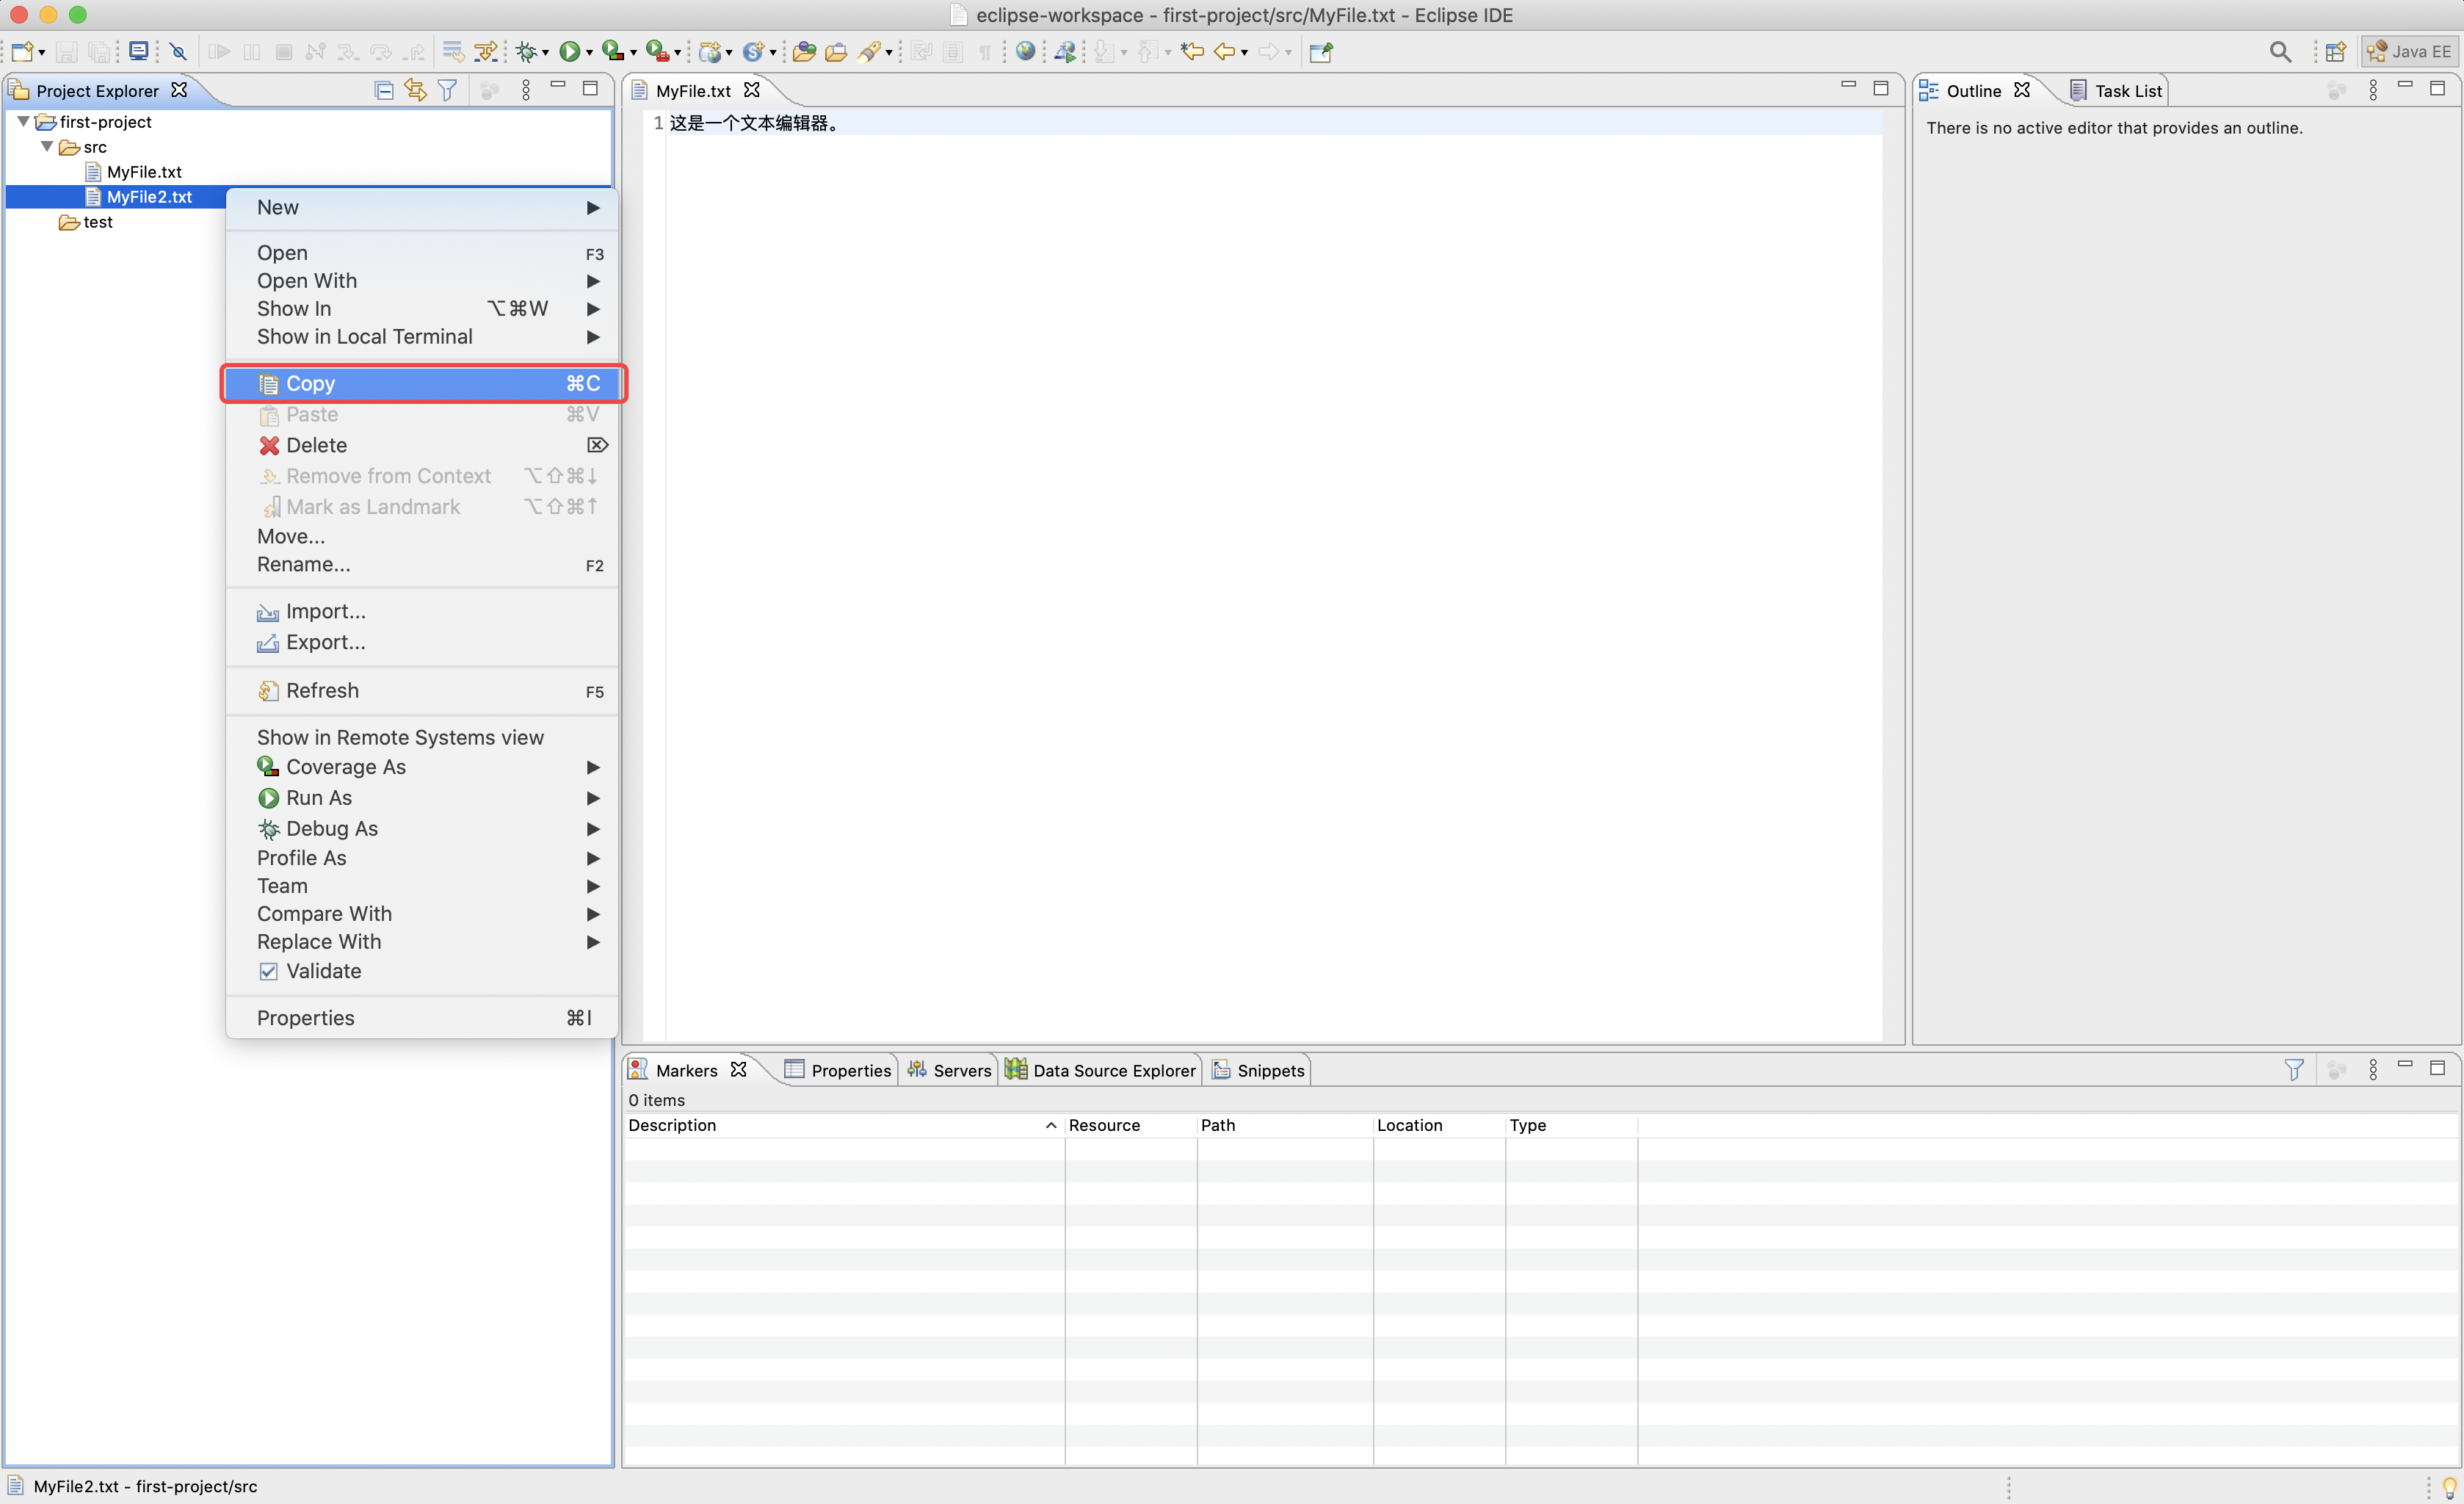Open the Compare With submenu

[x=422, y=914]
